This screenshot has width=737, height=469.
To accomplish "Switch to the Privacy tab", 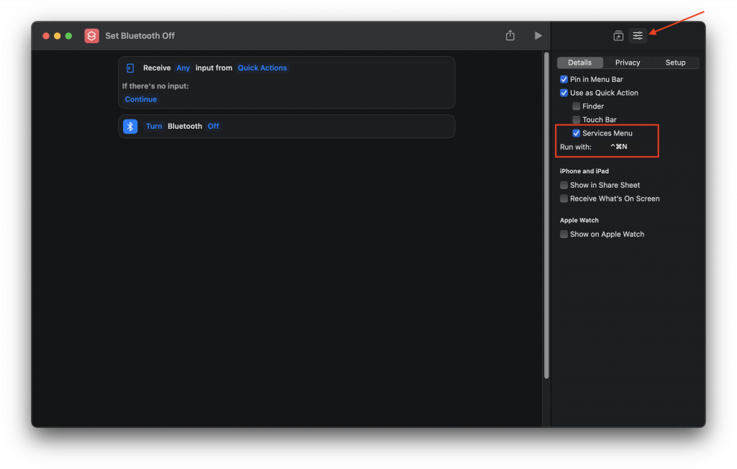I will [x=628, y=63].
